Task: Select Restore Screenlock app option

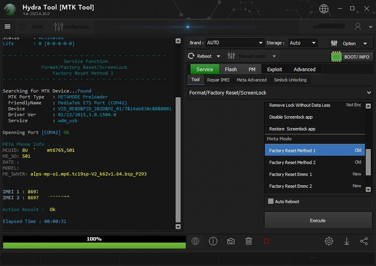Action: [315, 129]
